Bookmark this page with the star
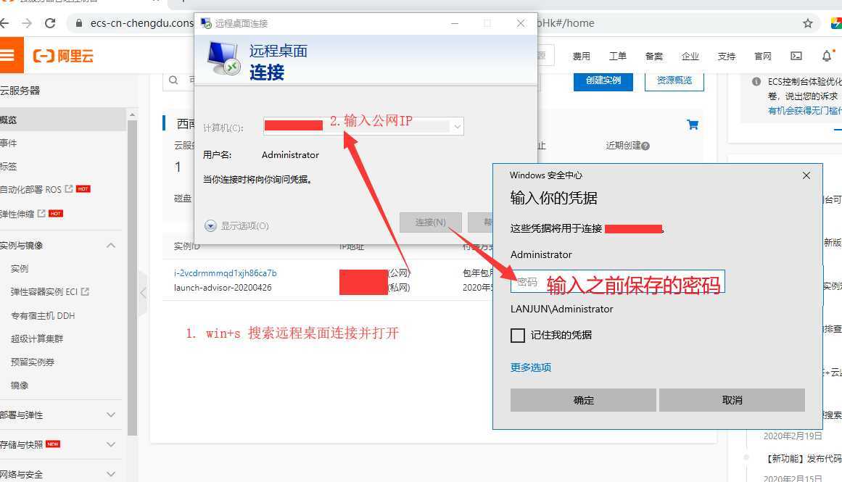The image size is (842, 482). pos(808,23)
